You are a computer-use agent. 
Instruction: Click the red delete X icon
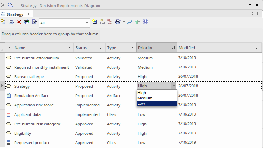point(19,22)
